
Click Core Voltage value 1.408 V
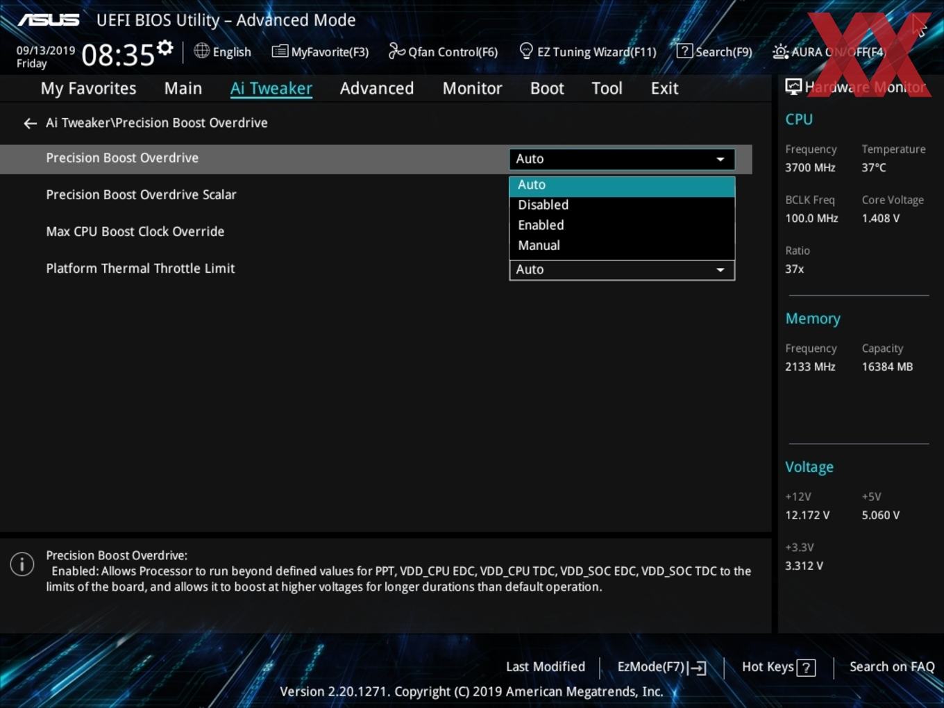[x=881, y=219]
